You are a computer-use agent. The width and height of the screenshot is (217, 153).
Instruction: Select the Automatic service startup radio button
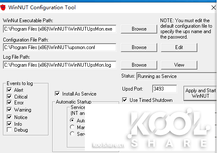[x=72, y=120]
